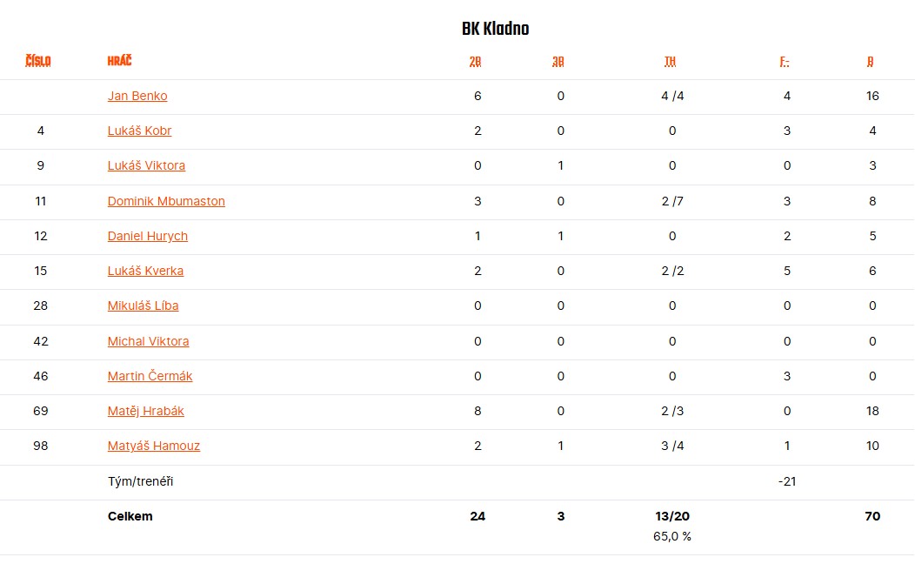Select the Martin Čermák link
Image resolution: width=915 pixels, height=564 pixels.
pyautogui.click(x=150, y=376)
